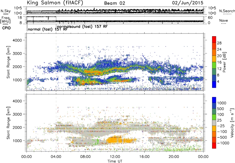The image size is (235, 163).
Task: Click the '12:00' time axis tick label
Action: [x=115, y=157]
